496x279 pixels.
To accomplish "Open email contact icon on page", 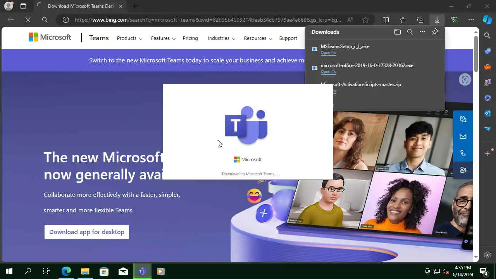I will pos(463,136).
